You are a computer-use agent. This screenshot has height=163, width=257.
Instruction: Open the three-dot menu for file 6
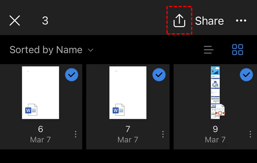pos(75,134)
